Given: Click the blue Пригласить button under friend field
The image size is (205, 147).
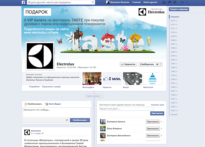Looking at the screenshot, I should coord(157,113).
